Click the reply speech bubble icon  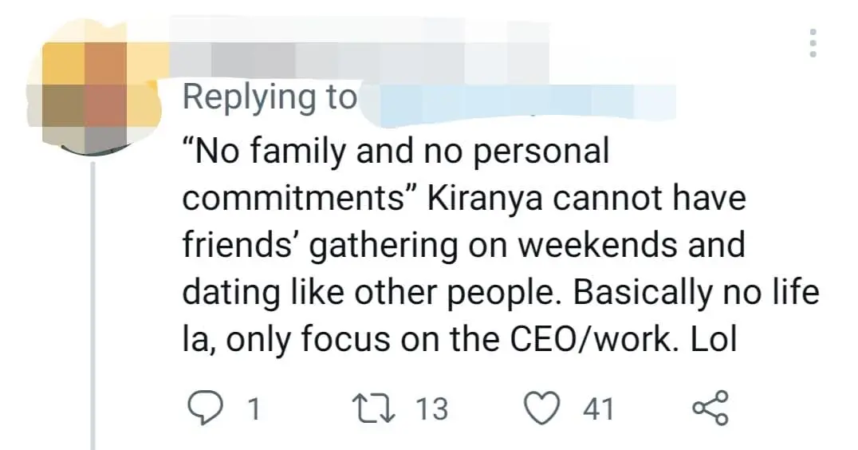pos(205,409)
